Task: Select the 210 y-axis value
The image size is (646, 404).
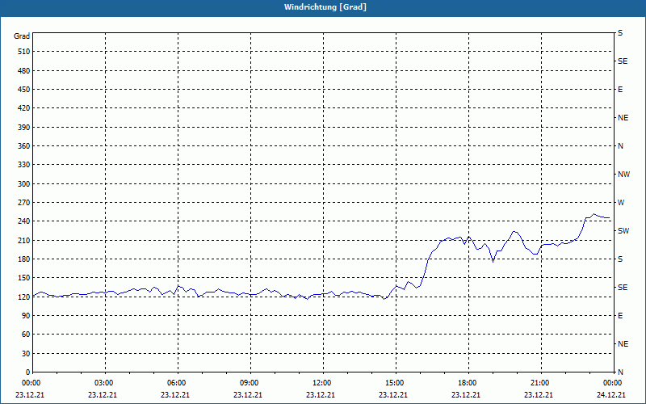Action: tap(24, 240)
